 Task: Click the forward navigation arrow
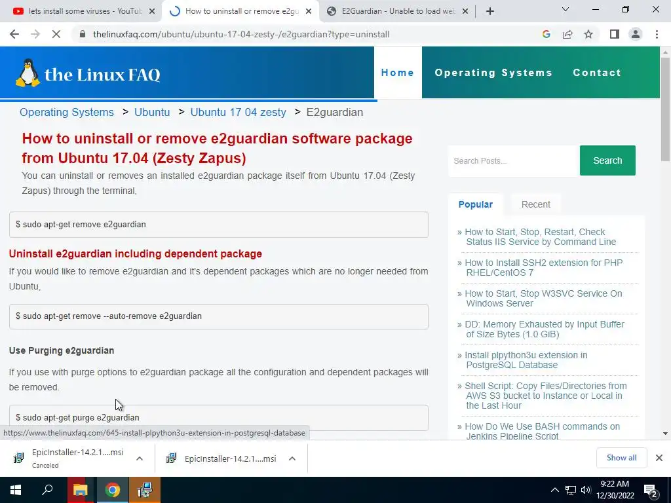(x=35, y=34)
